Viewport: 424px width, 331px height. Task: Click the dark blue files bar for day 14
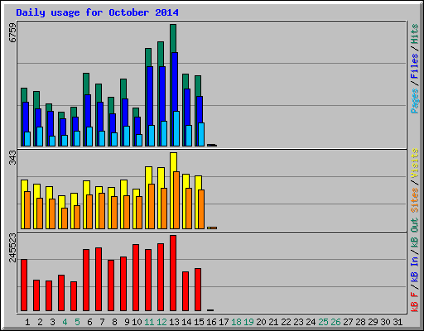[x=187, y=107]
